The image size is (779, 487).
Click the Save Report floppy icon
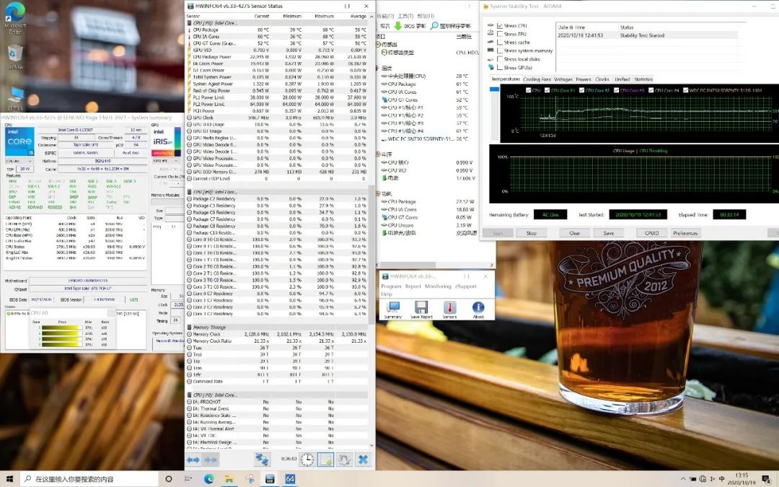pos(421,308)
